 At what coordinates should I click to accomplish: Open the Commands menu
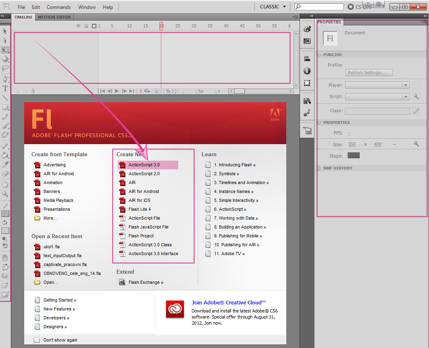[58, 7]
